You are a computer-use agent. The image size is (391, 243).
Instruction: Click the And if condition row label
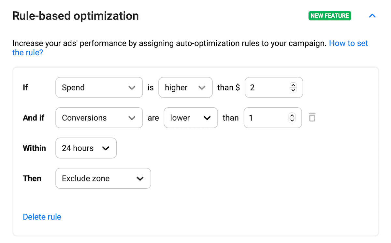click(34, 118)
